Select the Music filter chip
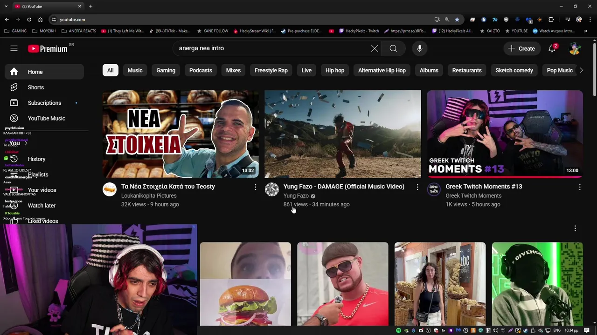The image size is (597, 335). [x=135, y=70]
